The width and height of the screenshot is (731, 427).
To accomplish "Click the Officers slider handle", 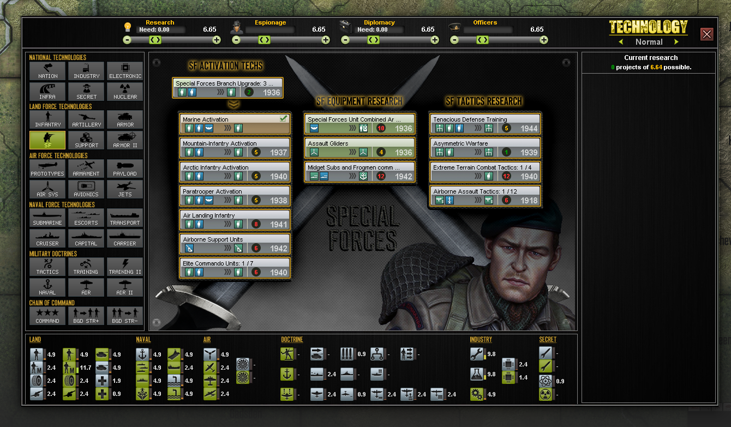I will coord(483,40).
